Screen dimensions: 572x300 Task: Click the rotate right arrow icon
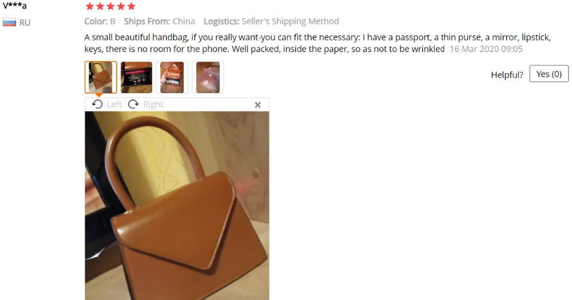tap(133, 104)
